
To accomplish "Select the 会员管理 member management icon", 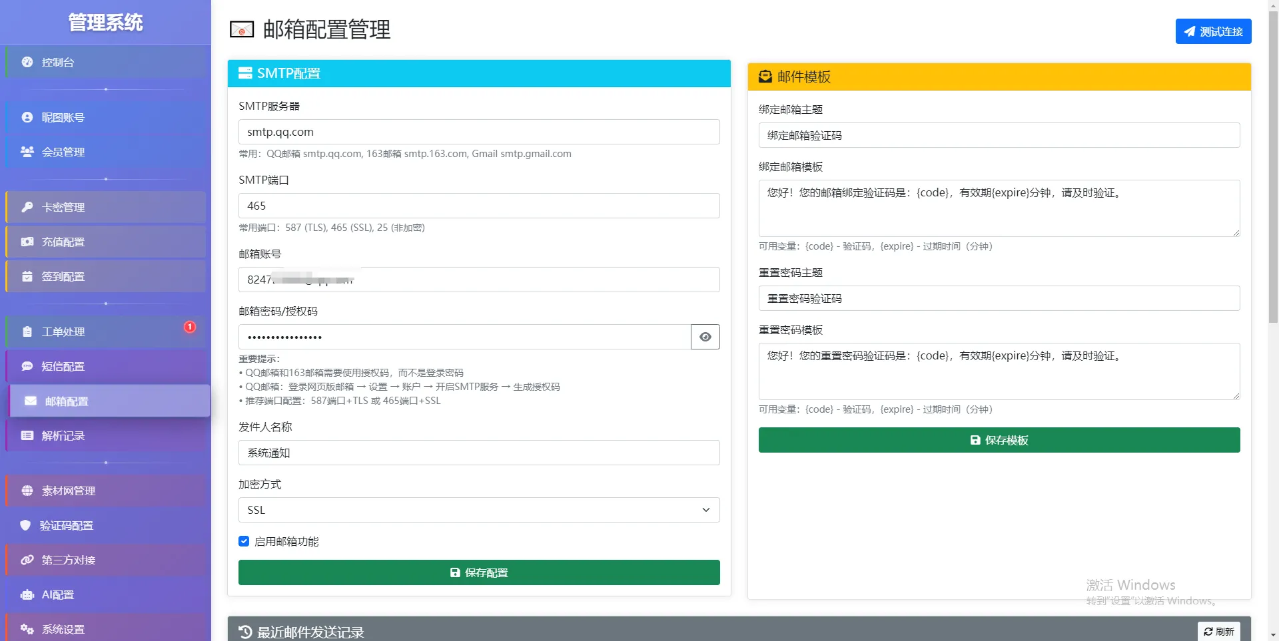I will point(27,152).
